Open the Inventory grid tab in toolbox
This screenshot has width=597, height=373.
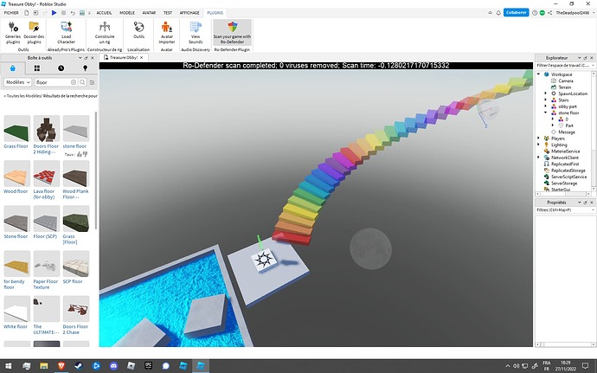pyautogui.click(x=37, y=68)
